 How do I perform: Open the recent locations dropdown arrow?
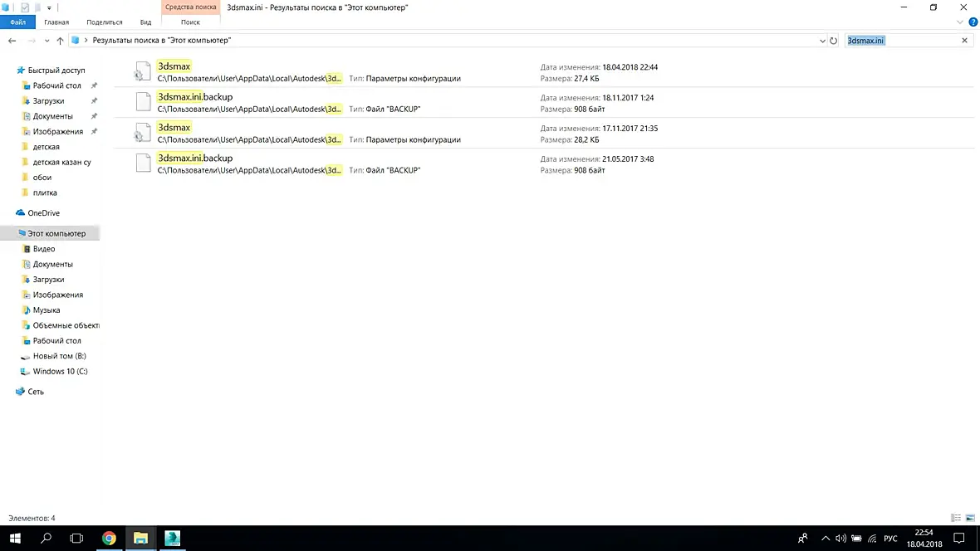(x=47, y=41)
